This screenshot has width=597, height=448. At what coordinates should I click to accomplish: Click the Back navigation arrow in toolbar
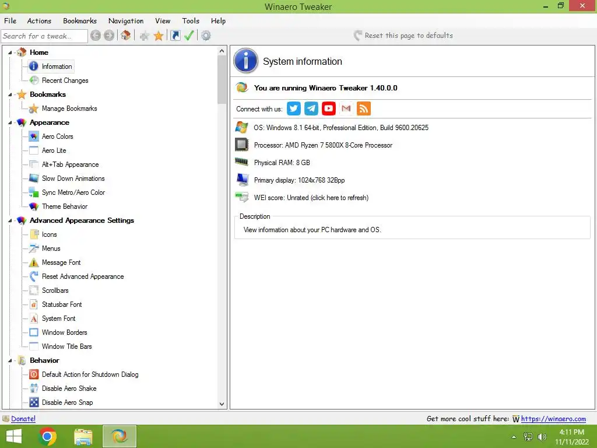96,36
